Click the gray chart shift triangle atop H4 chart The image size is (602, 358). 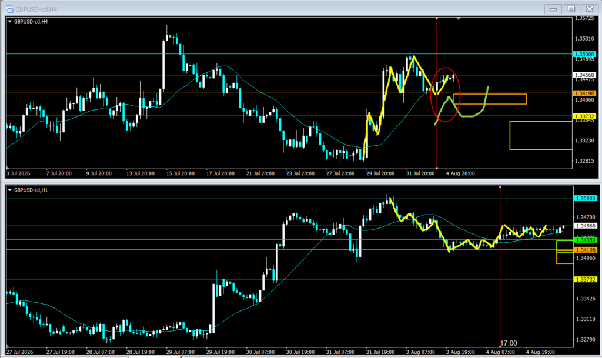(x=458, y=18)
